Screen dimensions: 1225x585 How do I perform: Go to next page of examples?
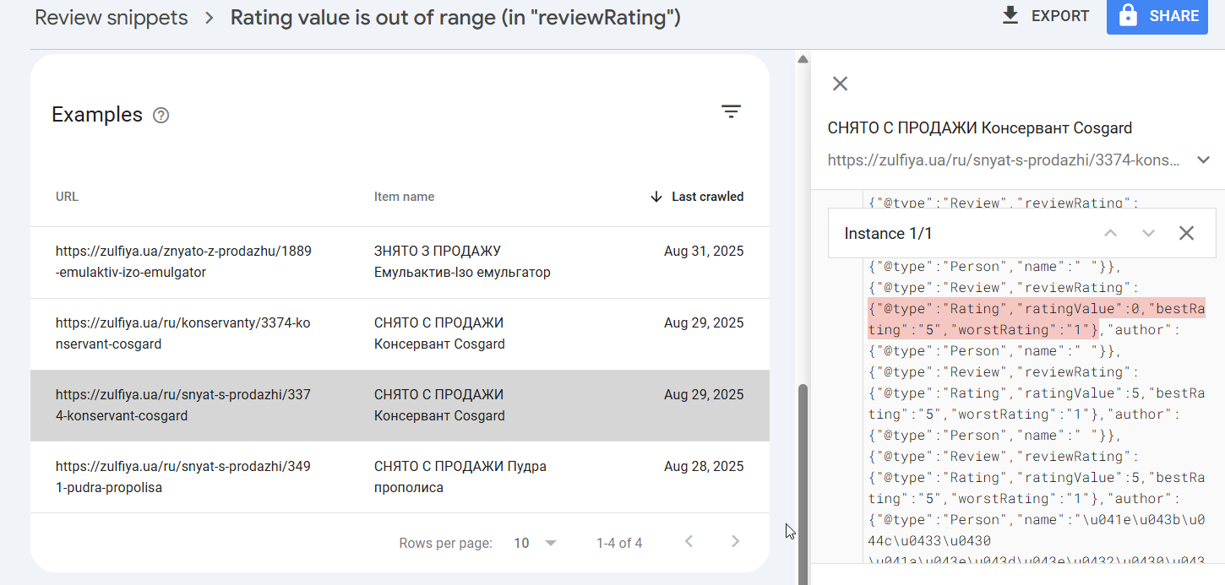[x=735, y=542]
